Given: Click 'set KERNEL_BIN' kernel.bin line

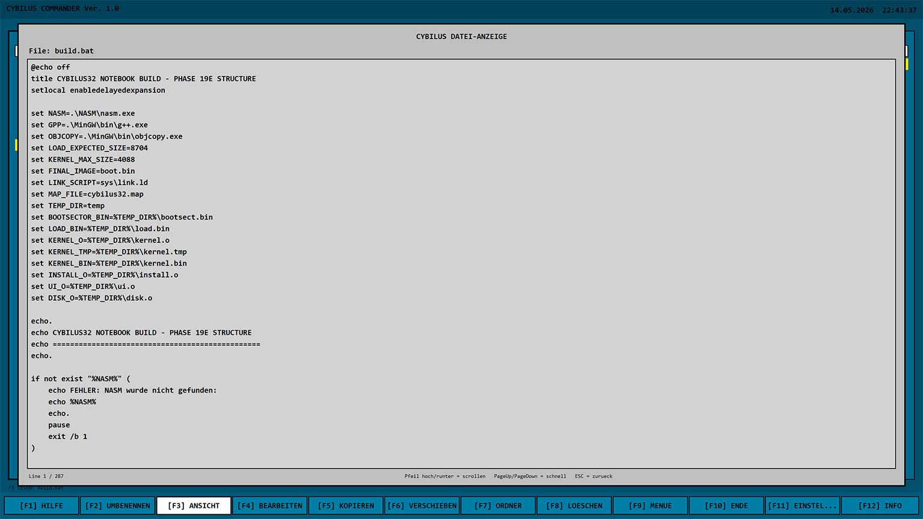Looking at the screenshot, I should [x=109, y=263].
